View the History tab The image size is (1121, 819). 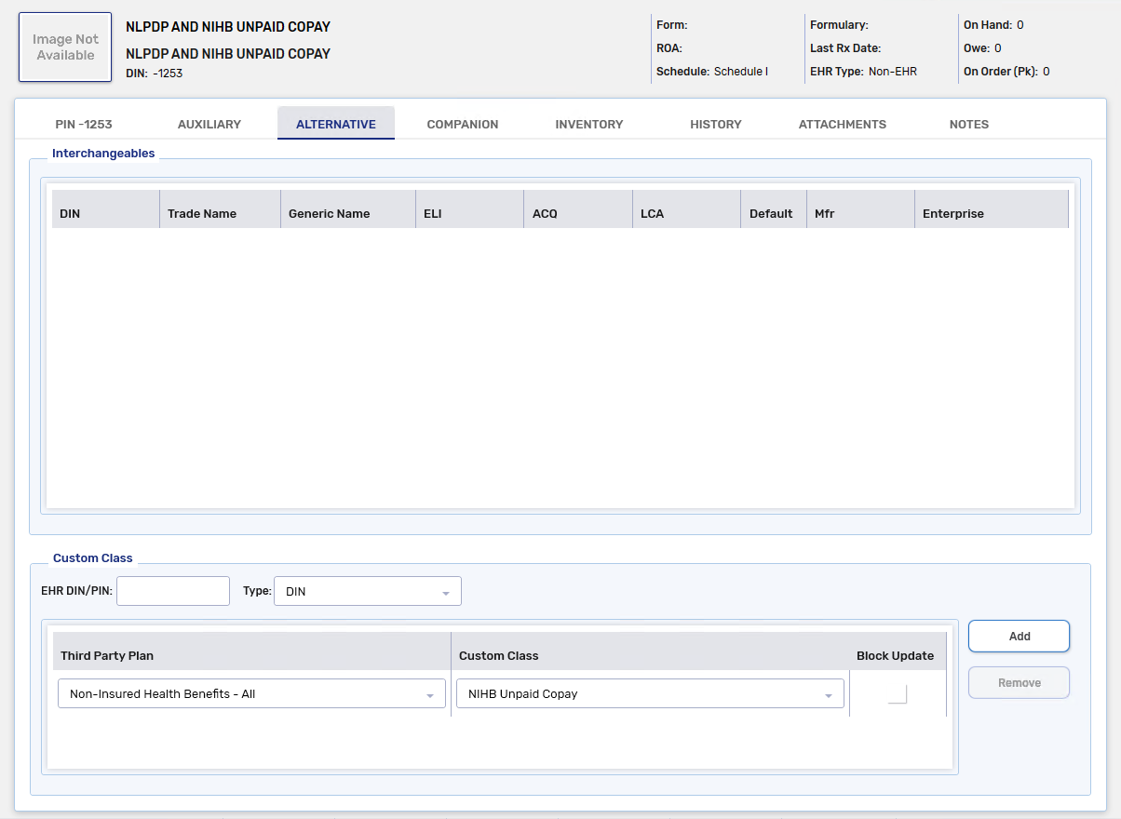716,124
